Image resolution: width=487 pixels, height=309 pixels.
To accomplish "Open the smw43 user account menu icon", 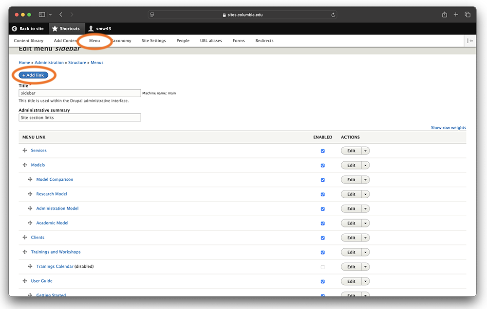I will [91, 29].
